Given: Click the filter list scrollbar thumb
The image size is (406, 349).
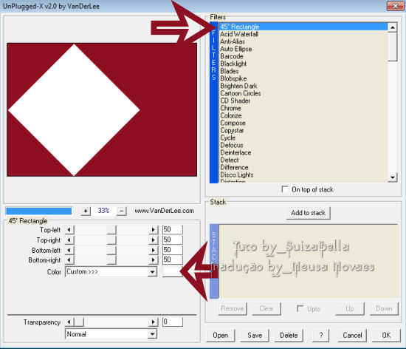Looking at the screenshot, I should pos(393,47).
